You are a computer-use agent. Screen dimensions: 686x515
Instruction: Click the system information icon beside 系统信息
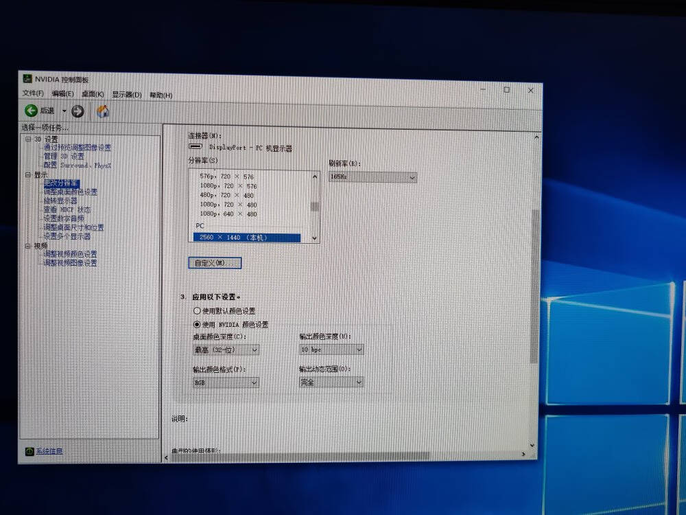(29, 451)
